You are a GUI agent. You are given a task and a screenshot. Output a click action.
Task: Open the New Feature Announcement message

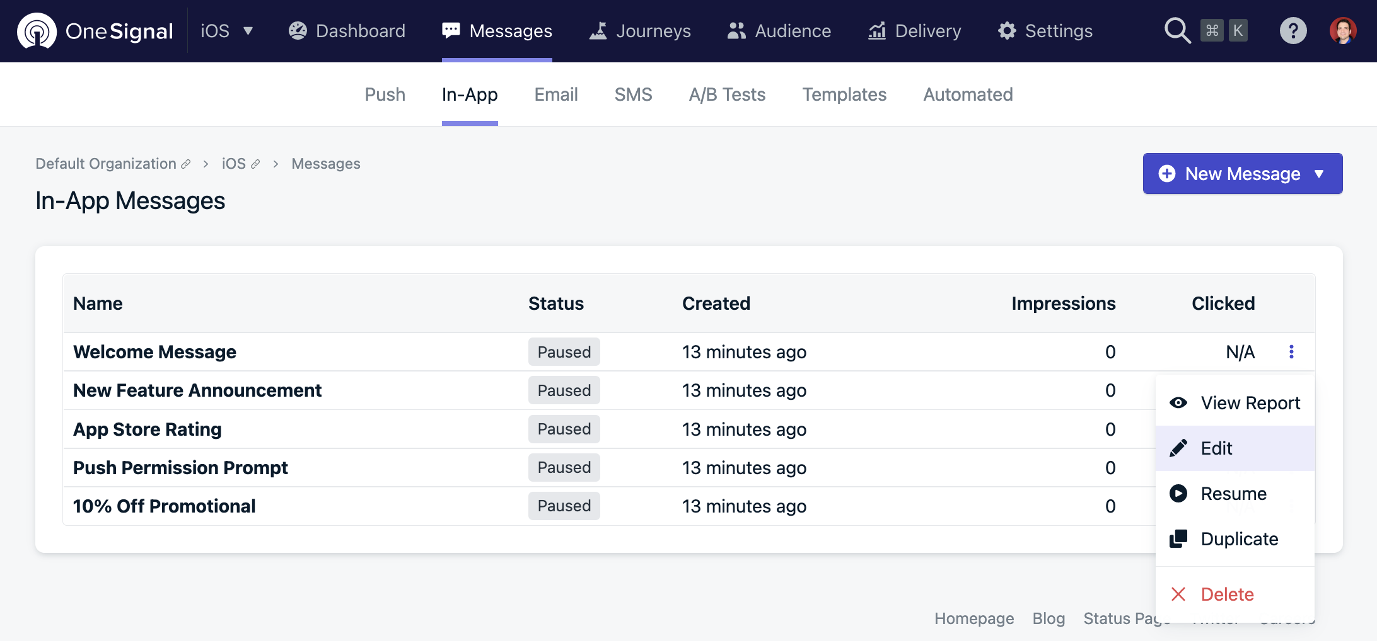point(197,390)
